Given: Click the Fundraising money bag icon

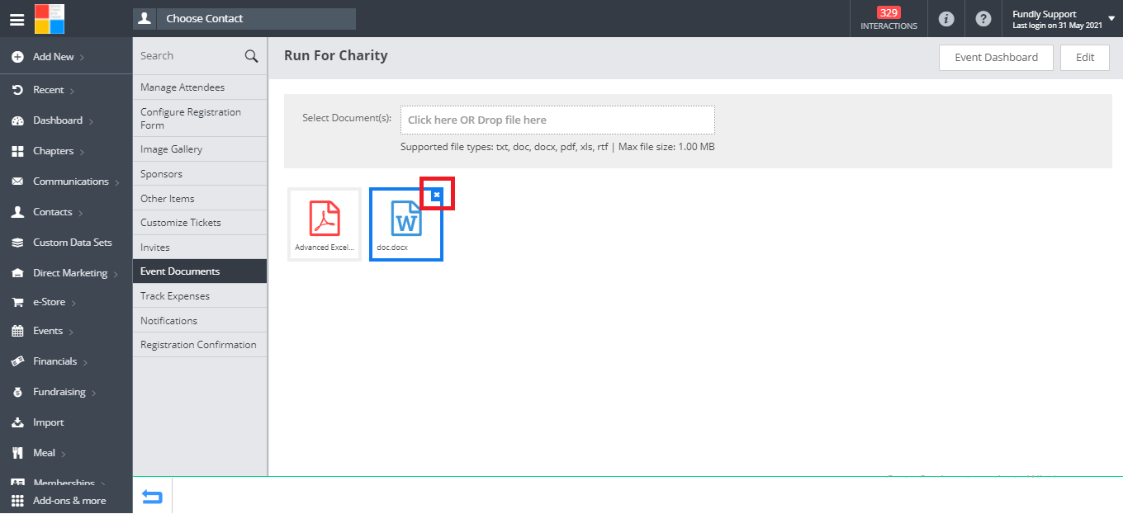Looking at the screenshot, I should click(x=17, y=392).
